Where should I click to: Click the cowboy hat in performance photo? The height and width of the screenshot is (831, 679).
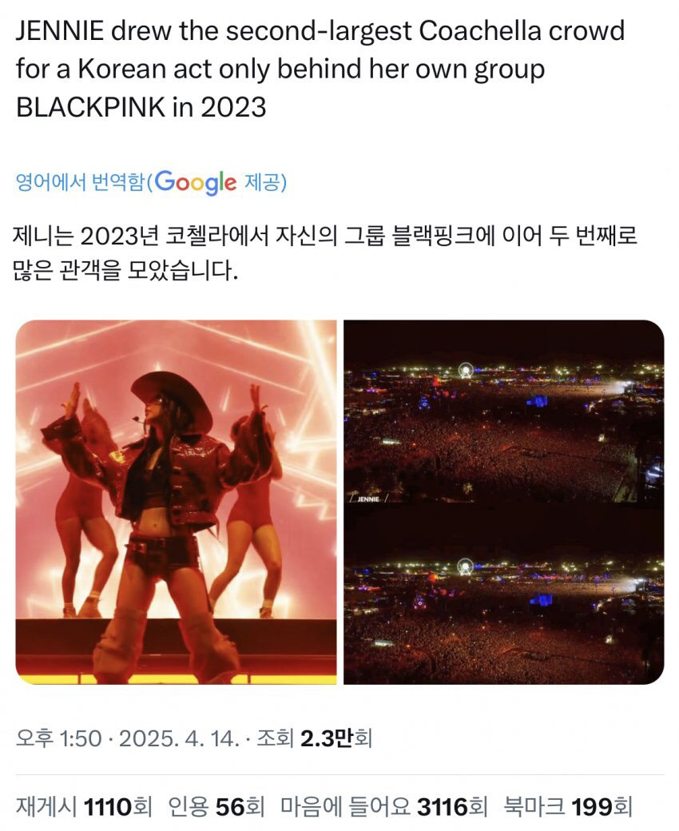(173, 396)
